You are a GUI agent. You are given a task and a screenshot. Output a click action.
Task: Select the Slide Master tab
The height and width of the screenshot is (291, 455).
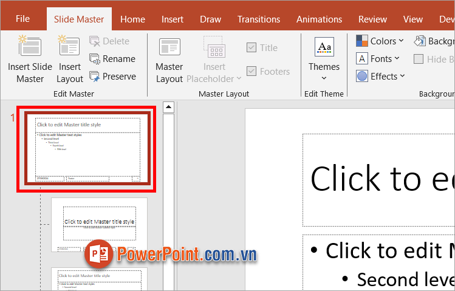point(79,19)
